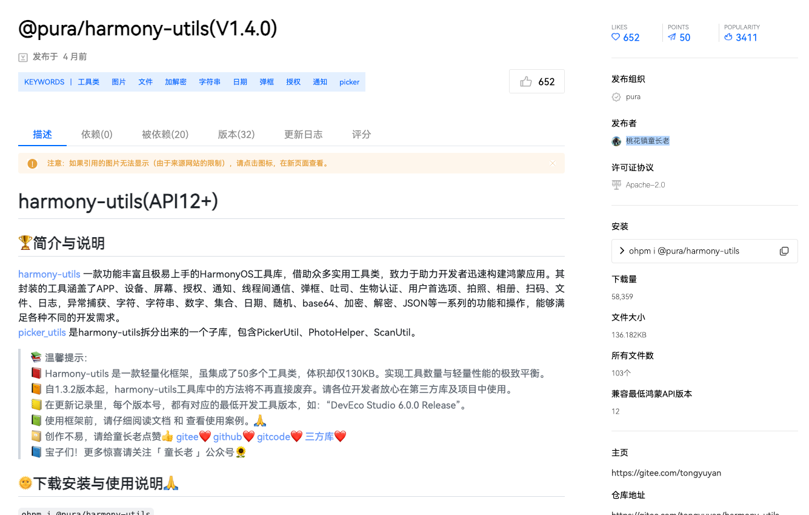Open the 被依赖(20) tab
This screenshot has height=515, width=809.
point(165,134)
